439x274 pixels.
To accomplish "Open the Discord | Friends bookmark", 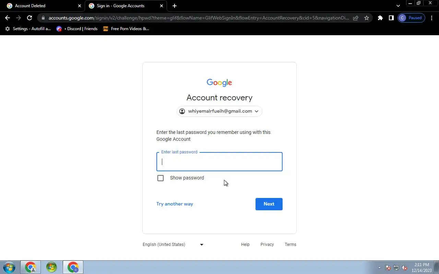I will [77, 29].
